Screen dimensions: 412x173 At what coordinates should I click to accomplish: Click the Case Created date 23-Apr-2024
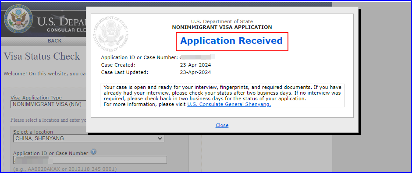click(x=195, y=65)
